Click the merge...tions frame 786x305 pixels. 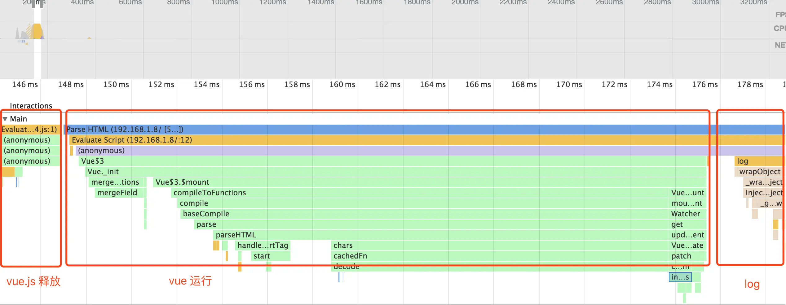(117, 182)
